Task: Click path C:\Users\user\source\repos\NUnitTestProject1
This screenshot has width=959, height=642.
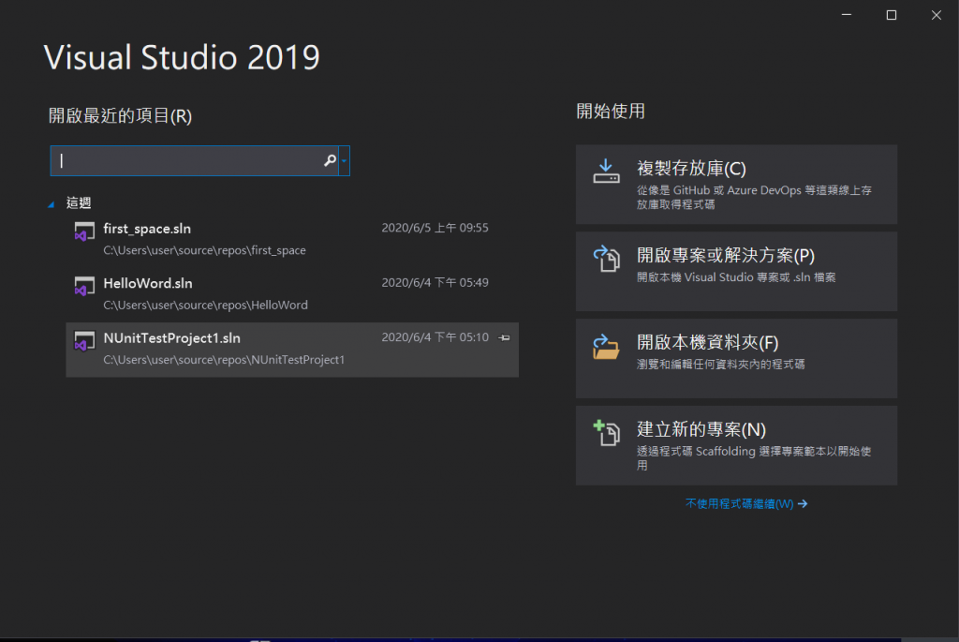Action: (224, 360)
